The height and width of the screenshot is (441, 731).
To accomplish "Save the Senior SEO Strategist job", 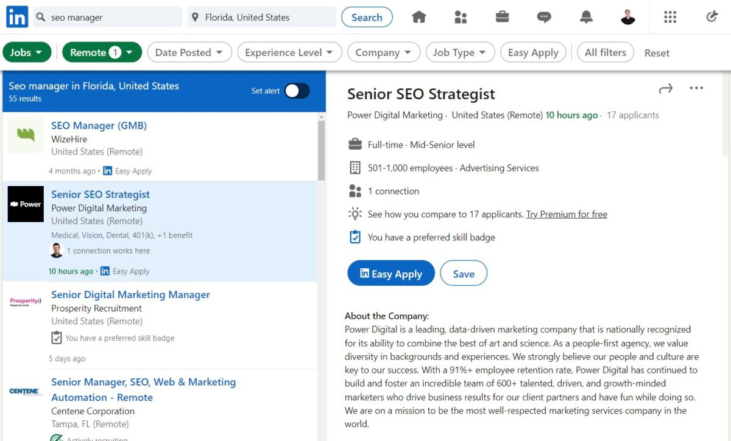I will click(464, 273).
